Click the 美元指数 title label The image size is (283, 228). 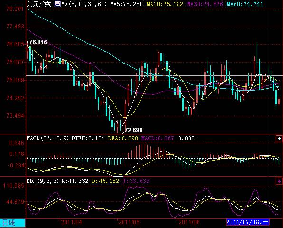[x=39, y=4]
